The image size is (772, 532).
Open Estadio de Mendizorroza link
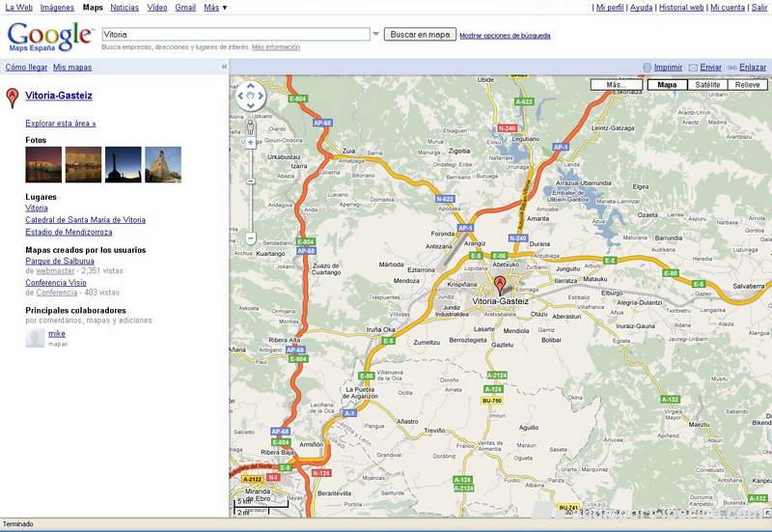click(x=69, y=232)
